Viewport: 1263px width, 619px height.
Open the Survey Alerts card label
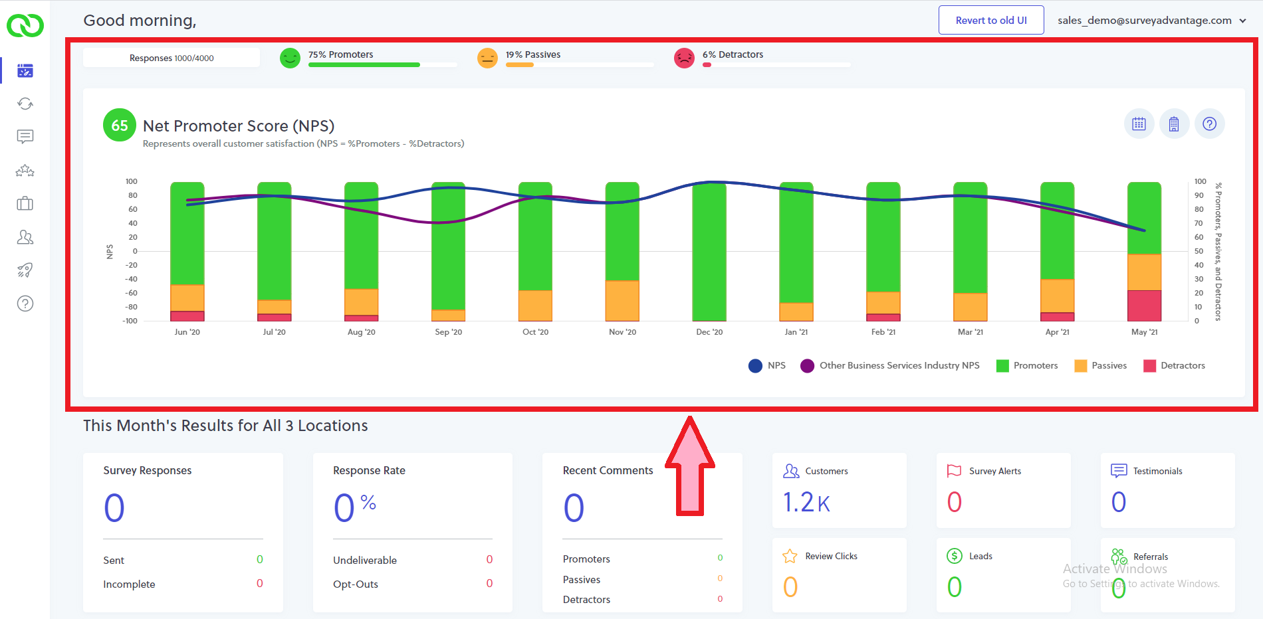click(x=995, y=471)
